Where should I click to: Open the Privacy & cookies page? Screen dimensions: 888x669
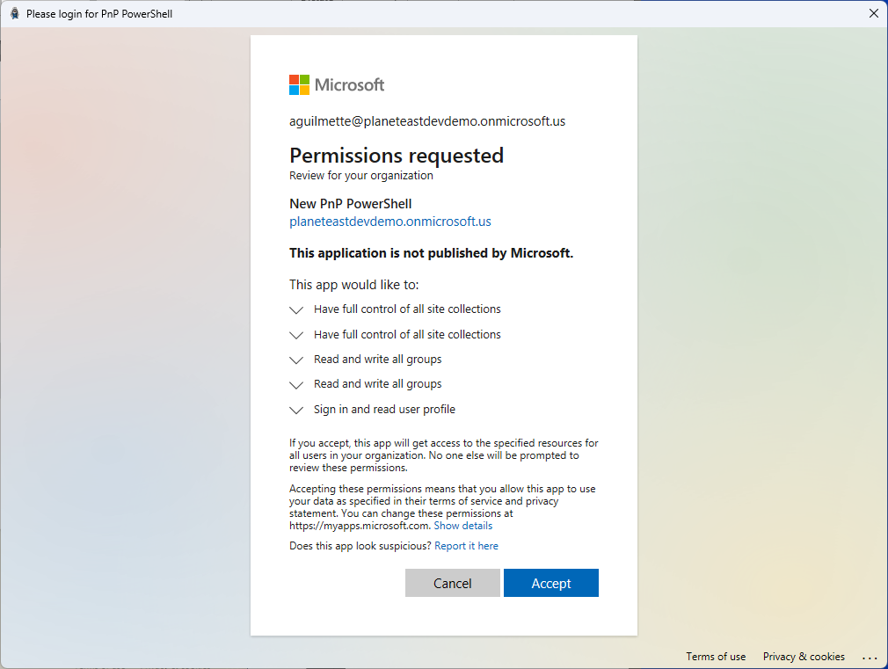[803, 656]
